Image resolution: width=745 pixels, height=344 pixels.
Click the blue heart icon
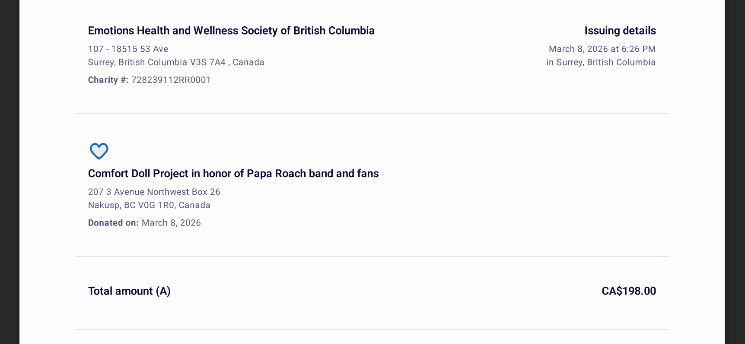click(x=99, y=151)
